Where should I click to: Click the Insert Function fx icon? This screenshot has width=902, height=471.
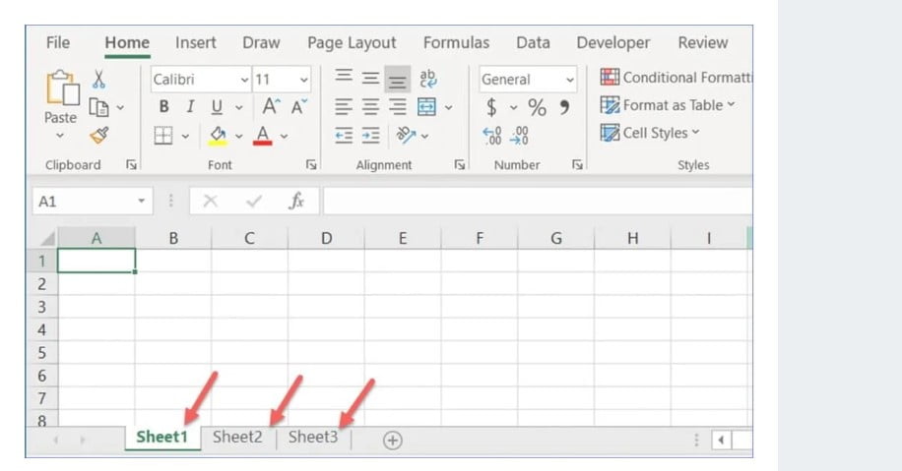click(295, 201)
